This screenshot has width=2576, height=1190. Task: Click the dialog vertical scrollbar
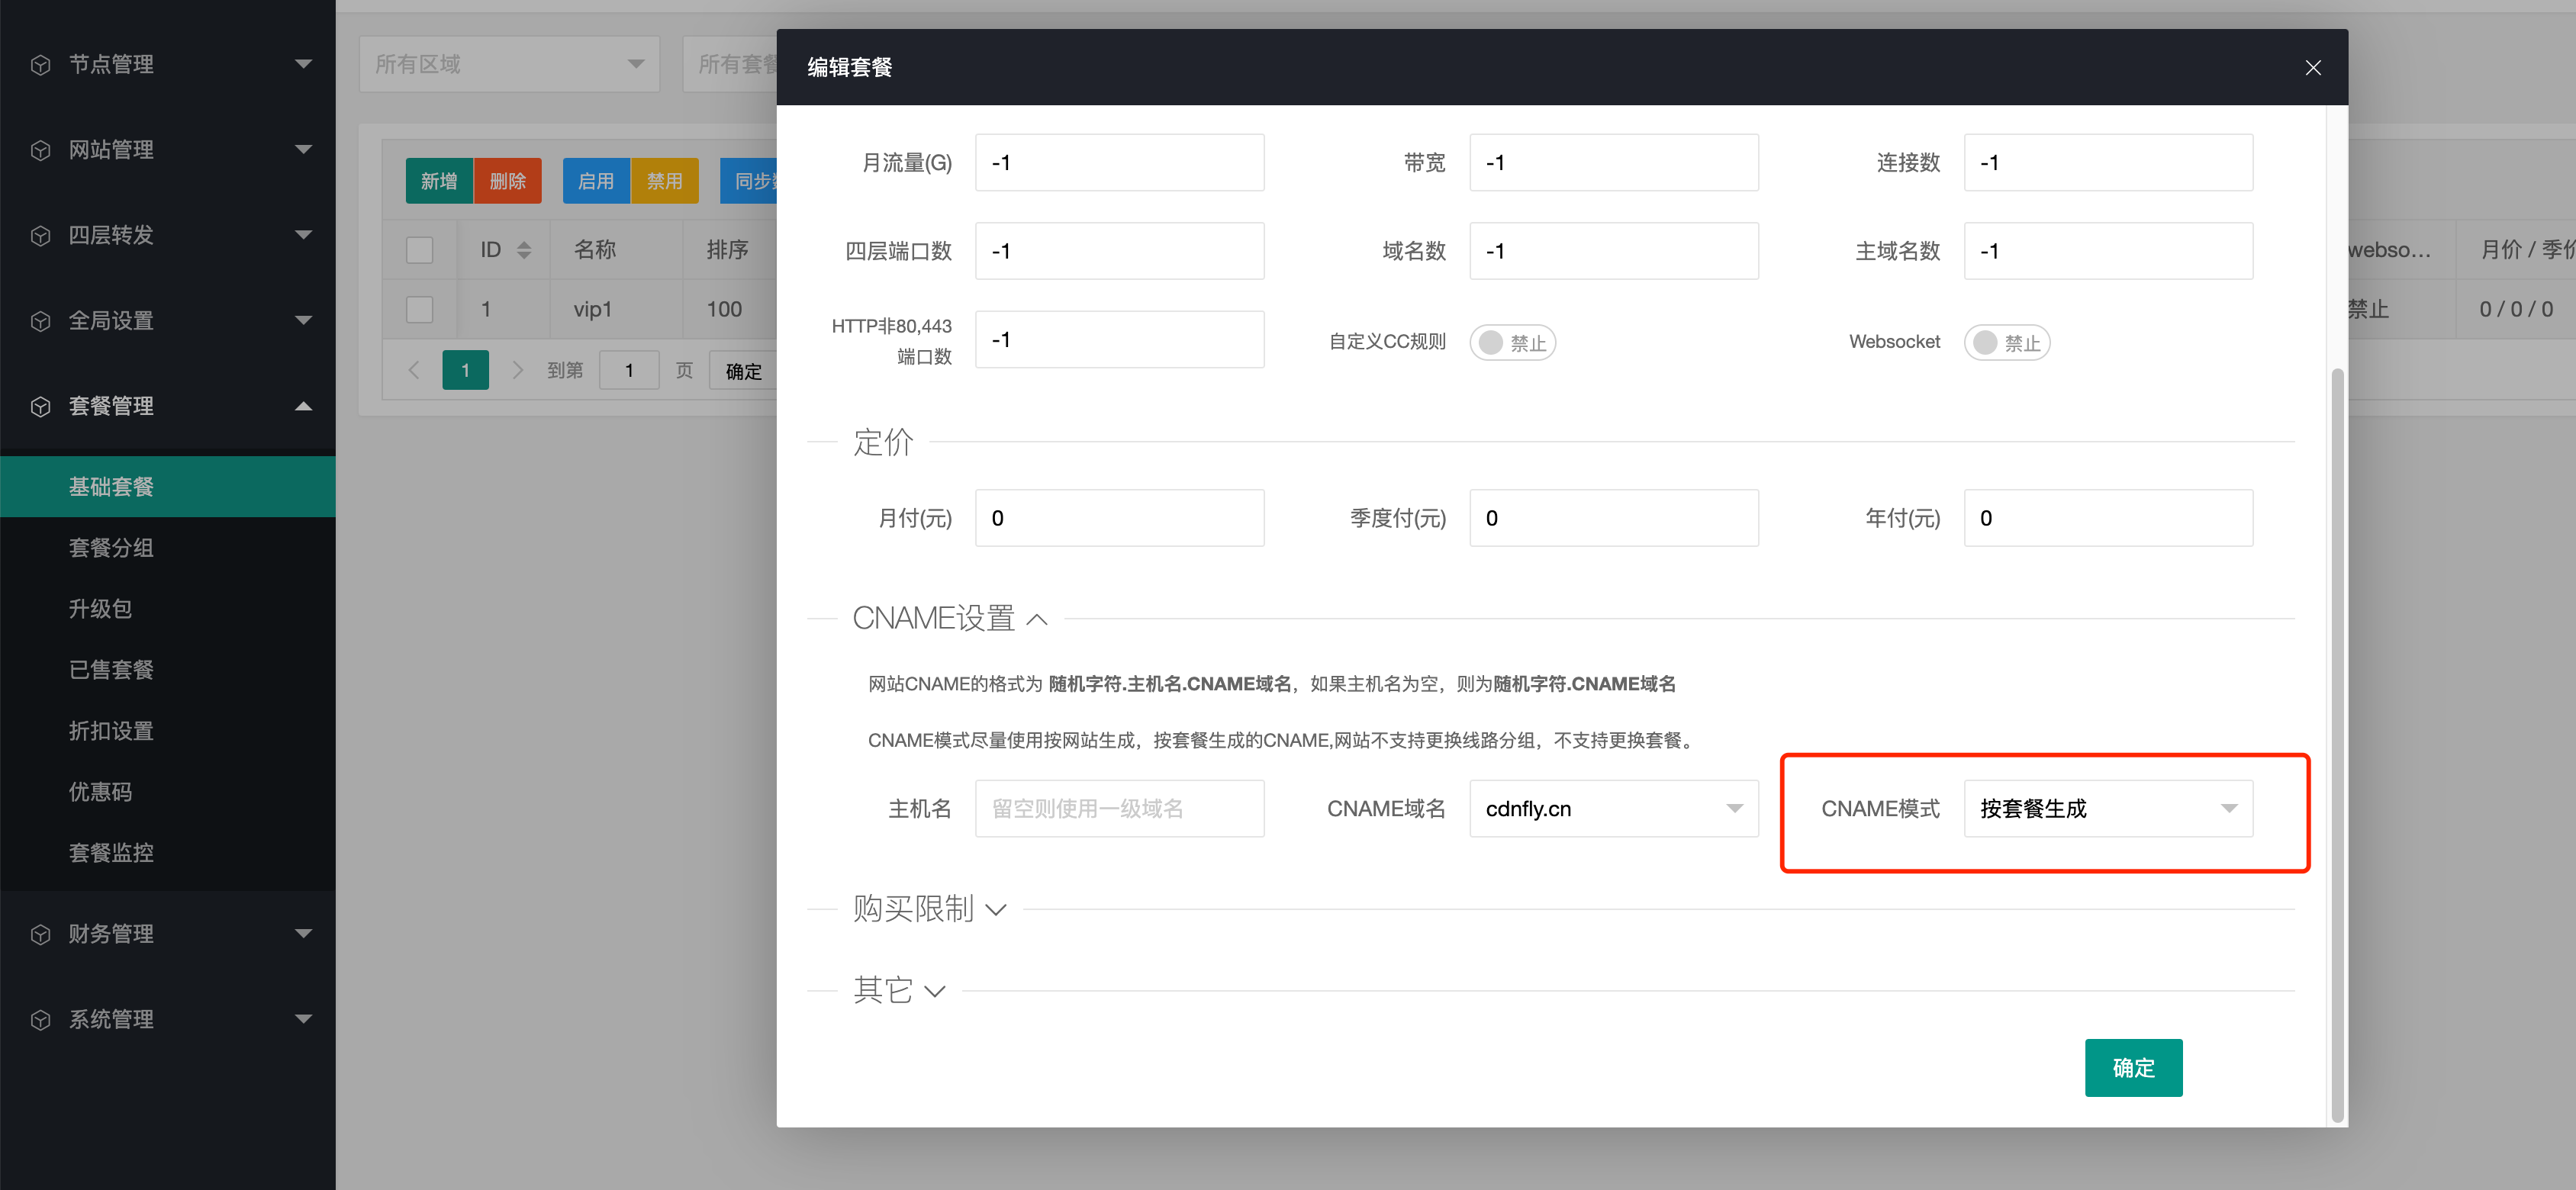[2337, 745]
